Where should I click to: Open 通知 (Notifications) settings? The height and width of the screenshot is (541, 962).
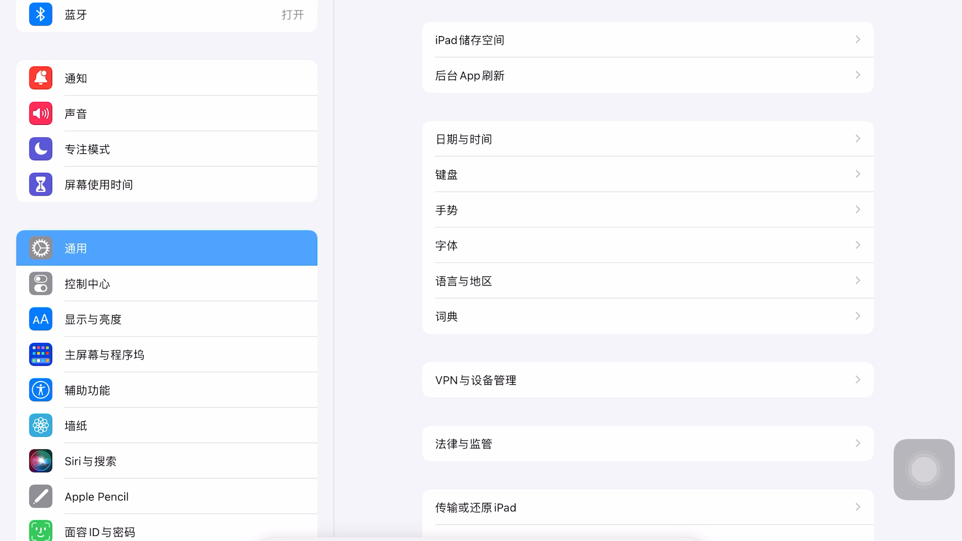click(x=166, y=78)
